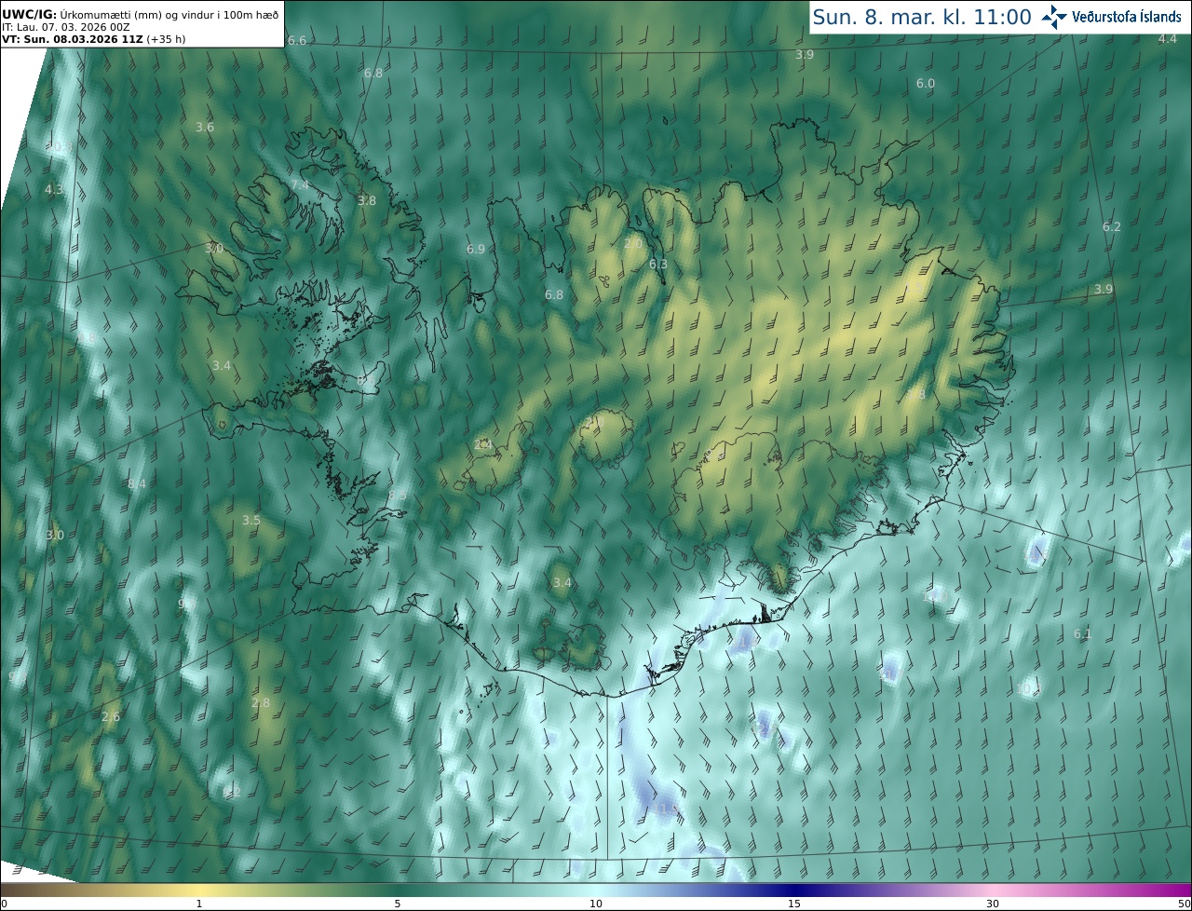
Task: Click the '30' tick on the colour scale
Action: 993,904
